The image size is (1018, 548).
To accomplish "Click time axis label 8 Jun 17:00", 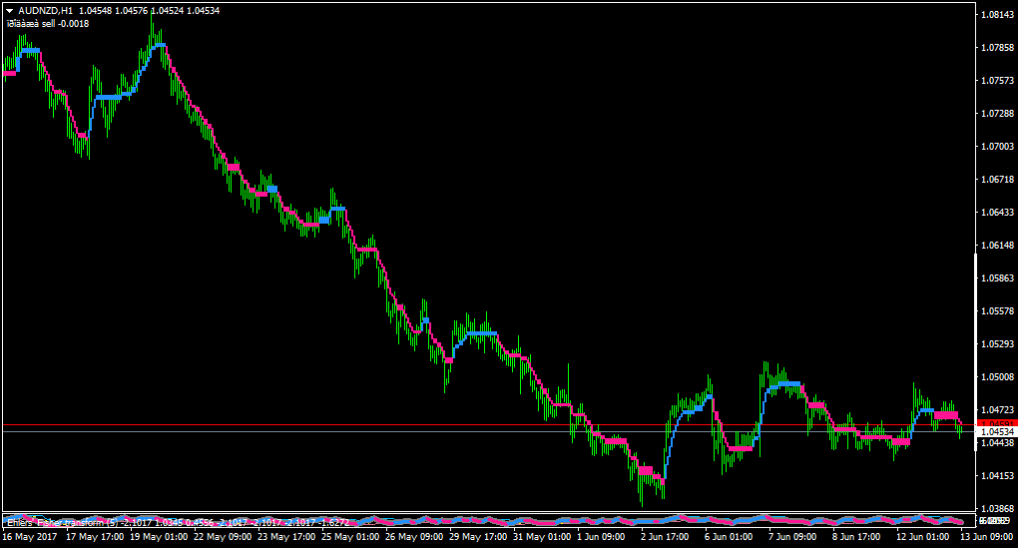I will point(856,537).
